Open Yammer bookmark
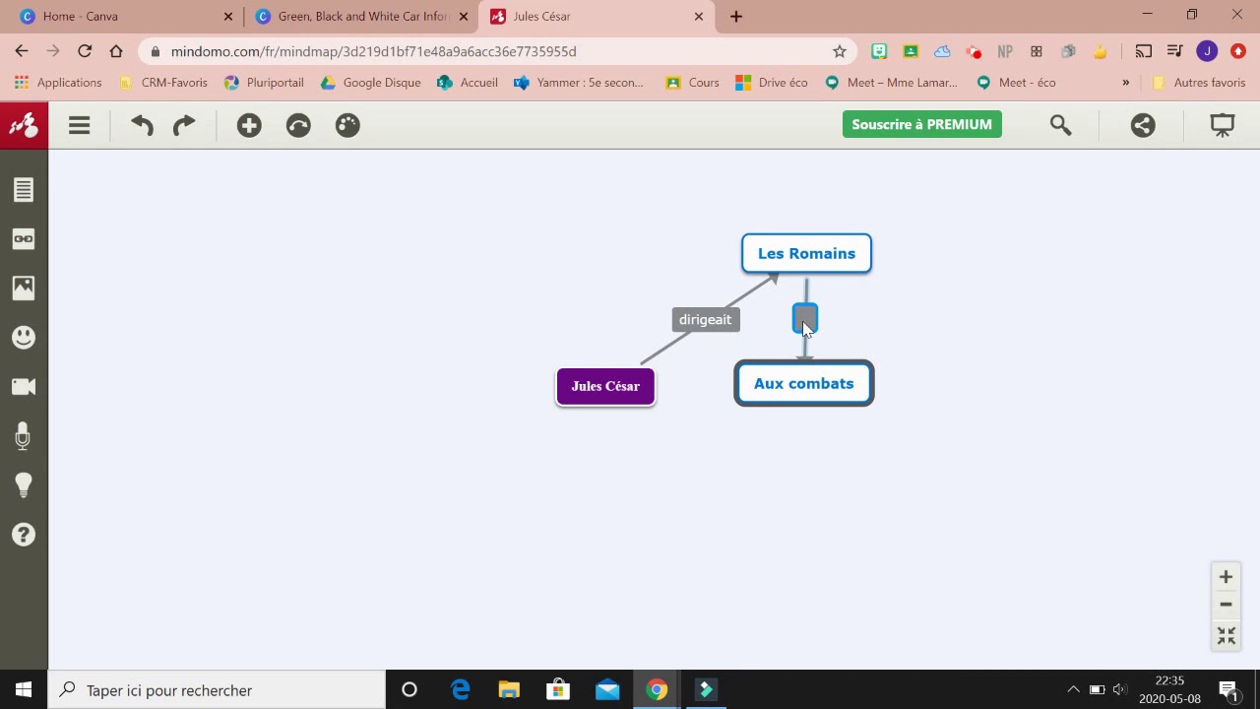The height and width of the screenshot is (709, 1260). 579,83
